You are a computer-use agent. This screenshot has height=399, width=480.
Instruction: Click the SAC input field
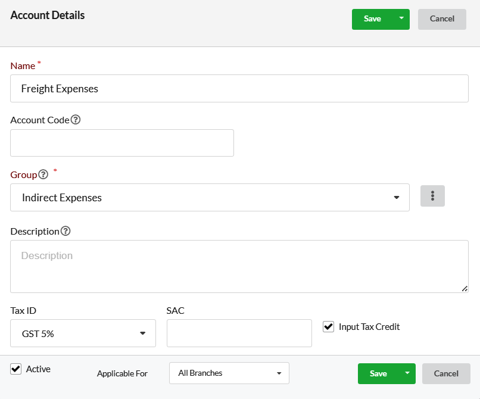click(x=239, y=333)
